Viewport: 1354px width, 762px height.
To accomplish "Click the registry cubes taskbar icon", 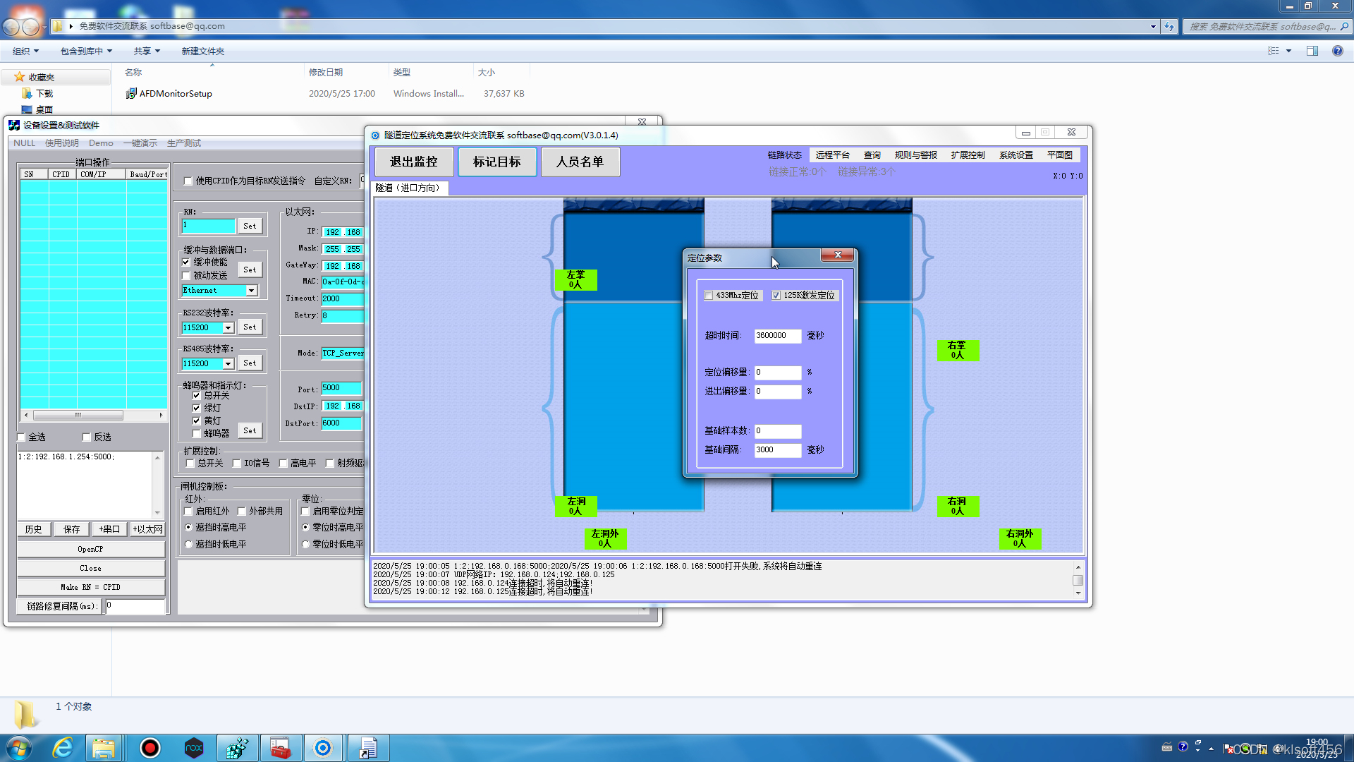I will coord(237,748).
